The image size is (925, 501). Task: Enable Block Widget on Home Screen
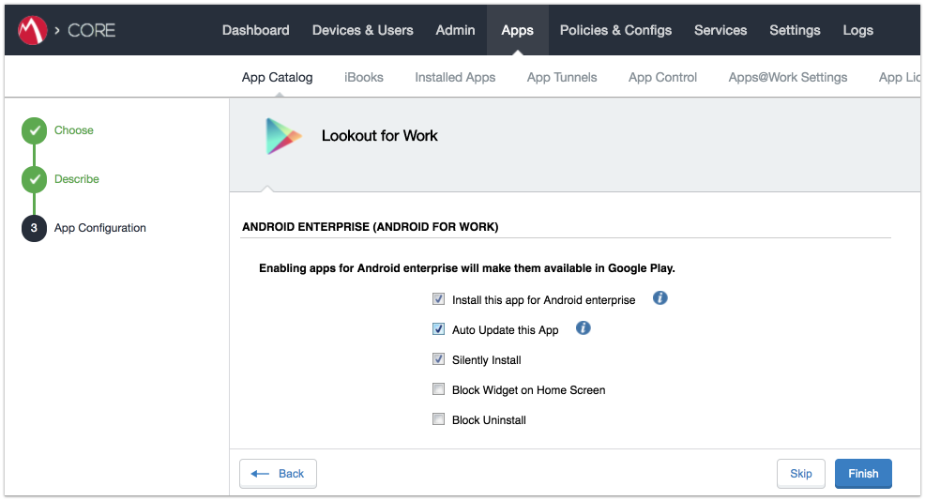[438, 389]
